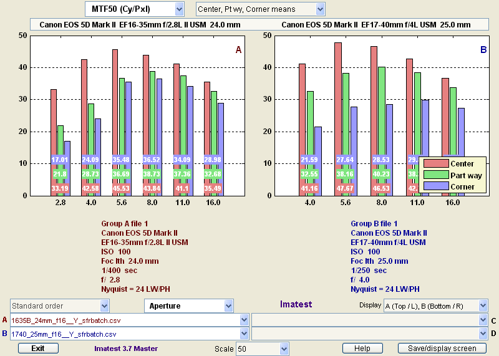
Task: Click value 43.84 in chart A
Action: pyautogui.click(x=152, y=188)
